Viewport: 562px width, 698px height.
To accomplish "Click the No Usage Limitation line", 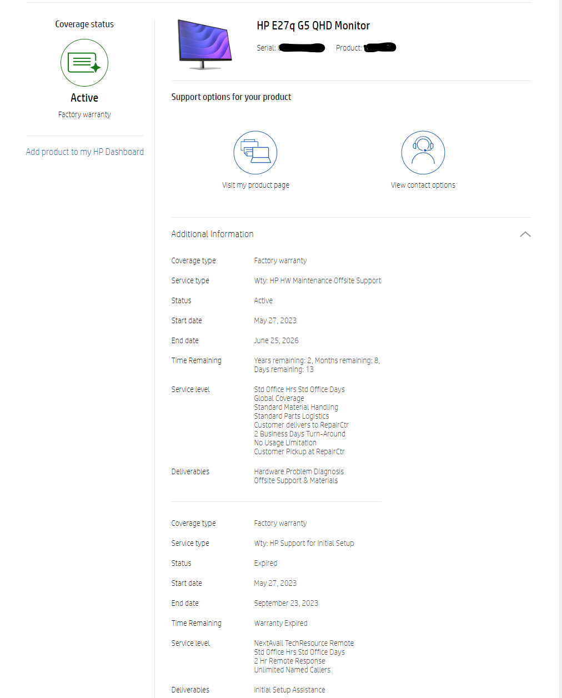I will coord(285,443).
